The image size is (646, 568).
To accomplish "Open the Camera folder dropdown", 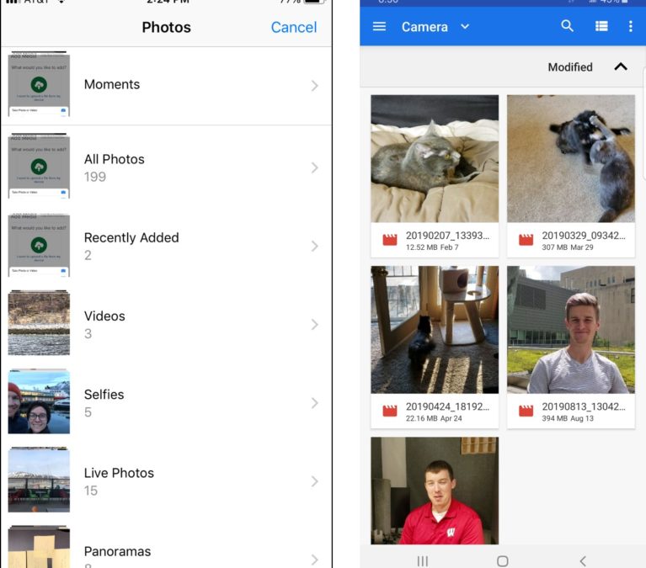I will (x=465, y=27).
